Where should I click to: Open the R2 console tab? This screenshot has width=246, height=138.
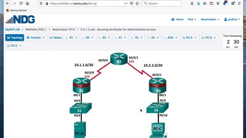(x=88, y=38)
